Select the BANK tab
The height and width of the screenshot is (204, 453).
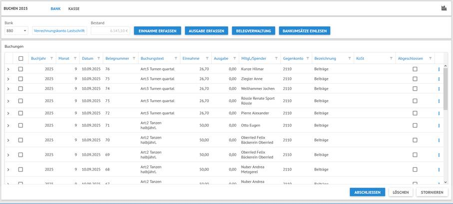(55, 8)
